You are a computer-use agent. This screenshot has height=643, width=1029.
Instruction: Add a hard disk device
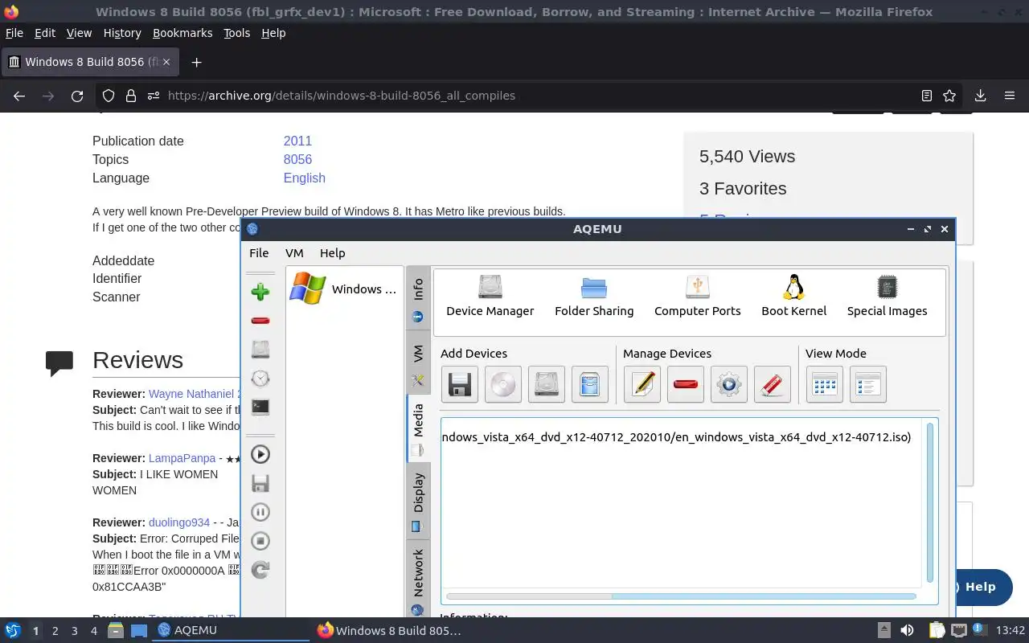pyautogui.click(x=547, y=384)
